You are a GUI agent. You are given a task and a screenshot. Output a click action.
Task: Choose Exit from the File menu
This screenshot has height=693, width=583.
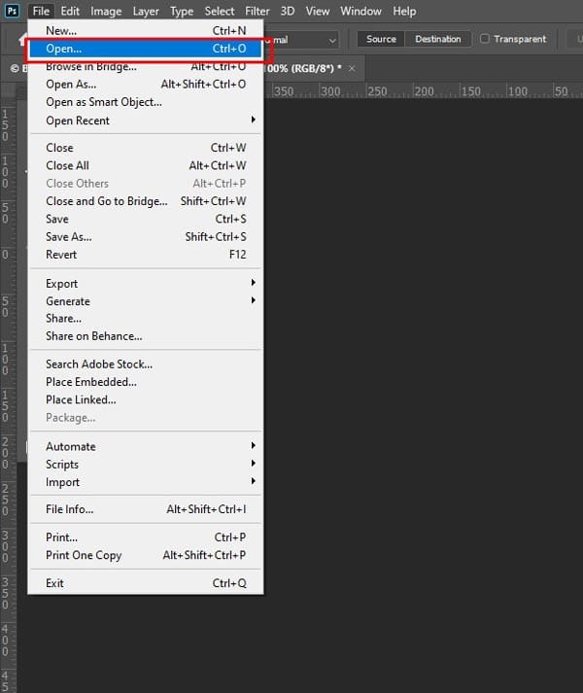tap(146, 583)
